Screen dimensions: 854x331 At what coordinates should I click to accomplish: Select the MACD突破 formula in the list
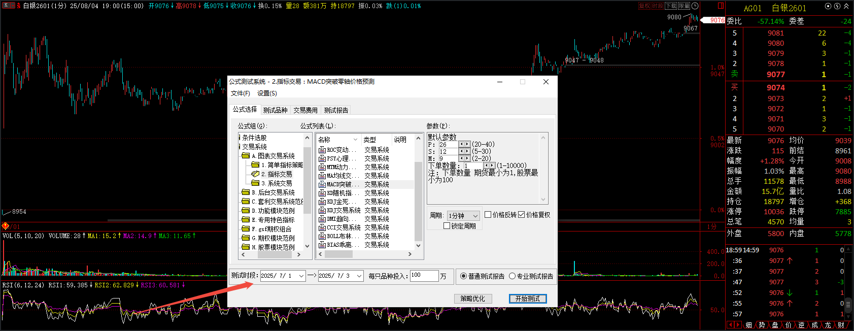pyautogui.click(x=339, y=184)
